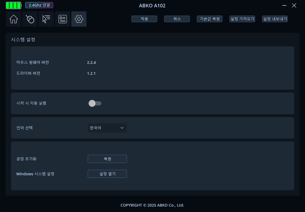This screenshot has width=305, height=212.
Task: Open the 한국어 language dropdown
Action: [107, 128]
